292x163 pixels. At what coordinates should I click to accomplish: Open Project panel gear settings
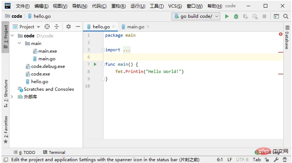coord(69,27)
